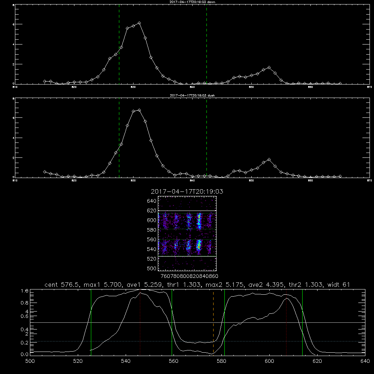Click the highest diamond peak point in dawn plot
Viewport: 374px width, 374px height.
139,23
